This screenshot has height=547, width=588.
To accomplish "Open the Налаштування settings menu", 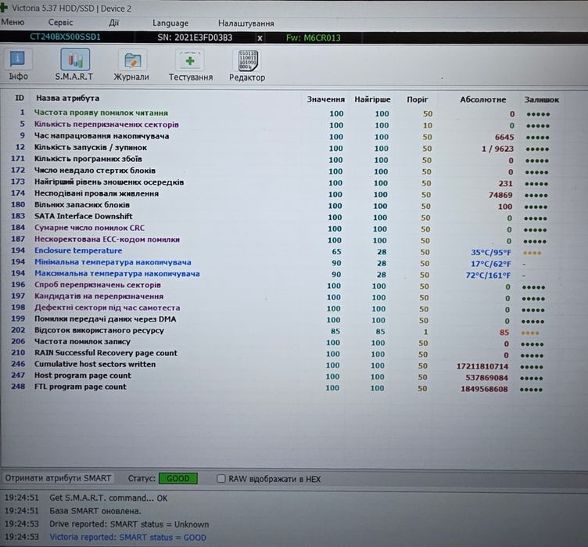I will (246, 23).
